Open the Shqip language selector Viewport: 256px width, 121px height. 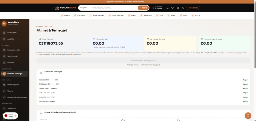pyautogui.click(x=10, y=116)
